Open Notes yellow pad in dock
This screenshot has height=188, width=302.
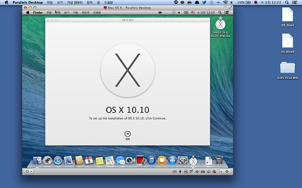[99, 160]
